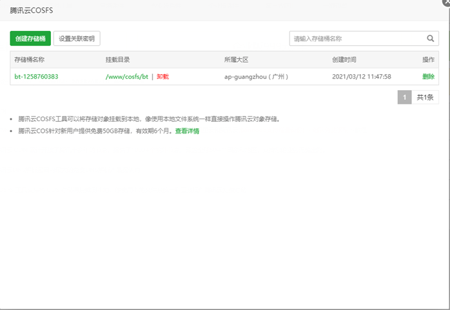Open mount directory /www/cosfs/bt

point(127,77)
